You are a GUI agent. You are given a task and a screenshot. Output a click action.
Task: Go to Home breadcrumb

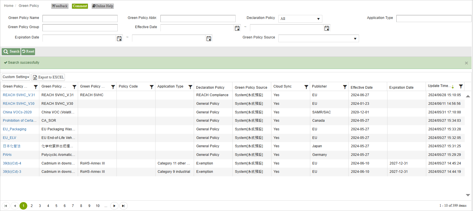point(9,6)
